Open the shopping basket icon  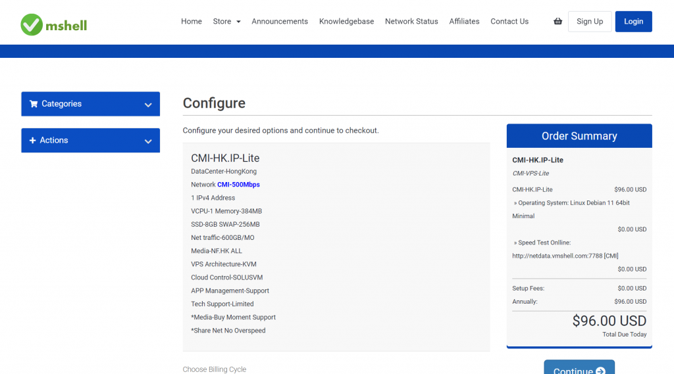pos(557,21)
